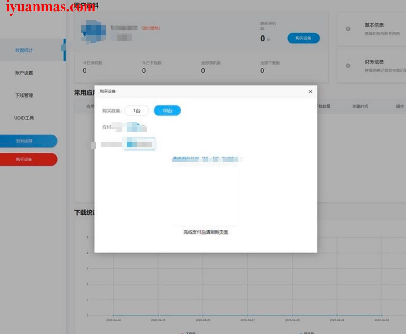Select the 10台 purchase quantity option
The height and width of the screenshot is (334, 406).
click(167, 110)
